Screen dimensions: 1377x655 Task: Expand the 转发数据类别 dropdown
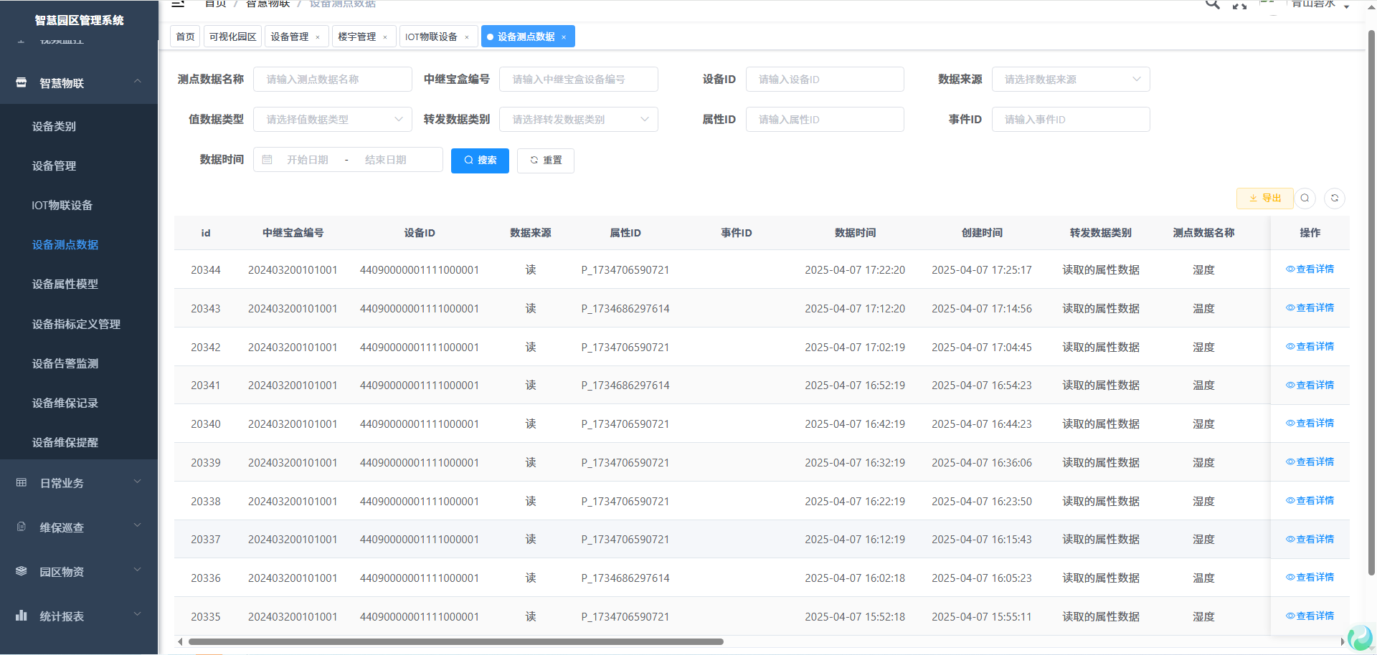click(578, 120)
